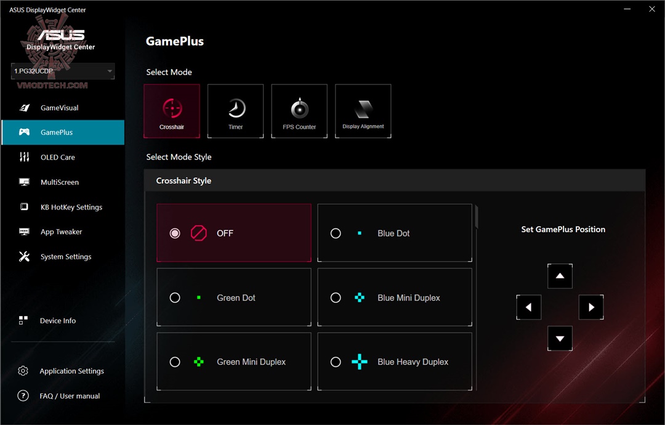665x425 pixels.
Task: Click the crosshair style list scrollbar
Action: (476, 217)
